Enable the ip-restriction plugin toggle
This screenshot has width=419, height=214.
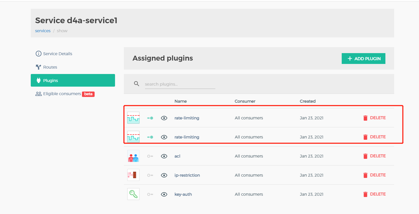(150, 175)
